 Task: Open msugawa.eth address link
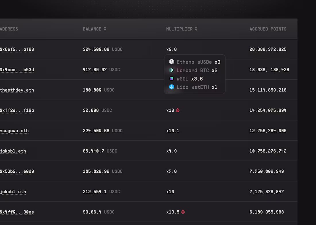click(14, 131)
